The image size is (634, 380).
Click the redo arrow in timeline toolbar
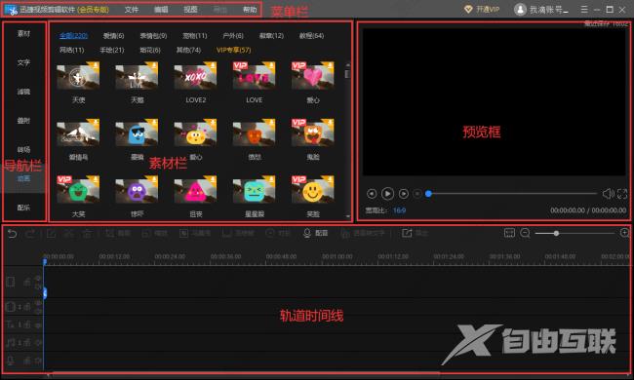point(30,234)
